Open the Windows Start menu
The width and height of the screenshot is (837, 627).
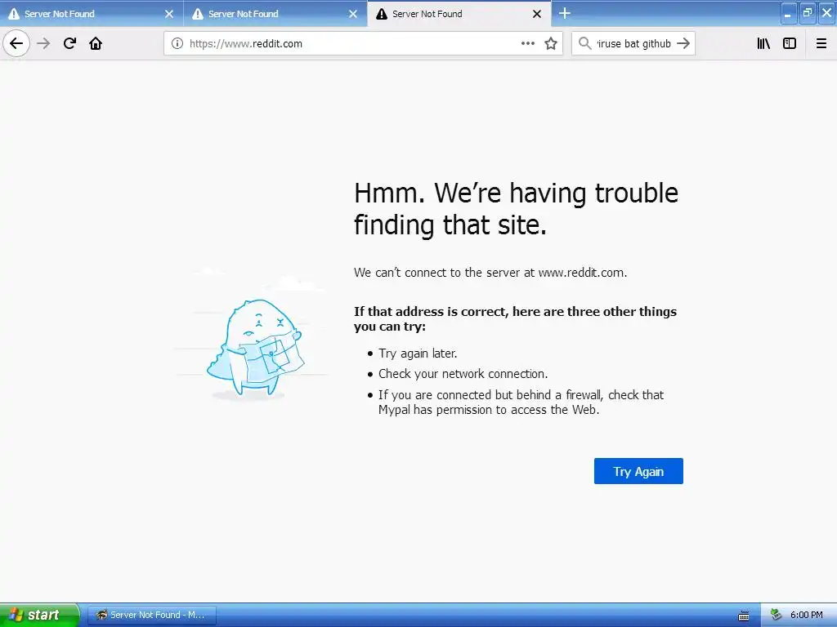pyautogui.click(x=39, y=615)
